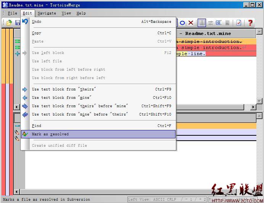
Task: Click the Readme.txt.mine pane header
Action: click(x=216, y=33)
